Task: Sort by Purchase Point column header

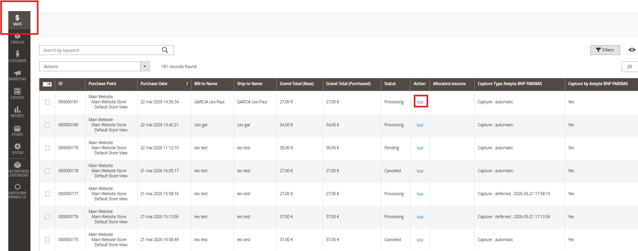Action: point(111,84)
